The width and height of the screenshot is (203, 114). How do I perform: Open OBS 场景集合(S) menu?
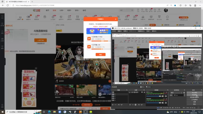point(141,31)
